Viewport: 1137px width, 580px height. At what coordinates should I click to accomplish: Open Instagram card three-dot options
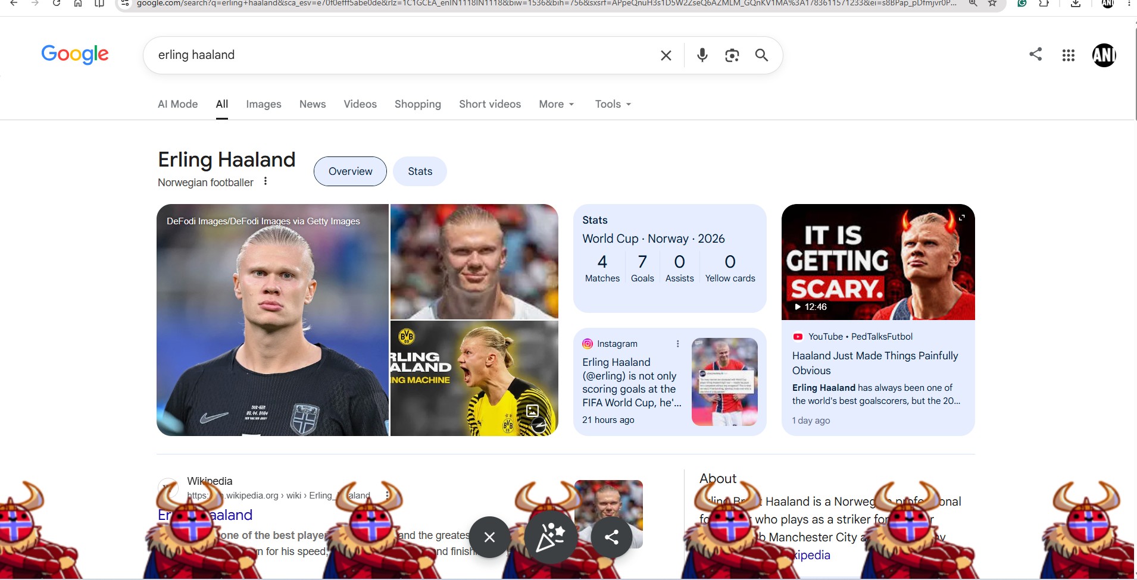tap(677, 344)
